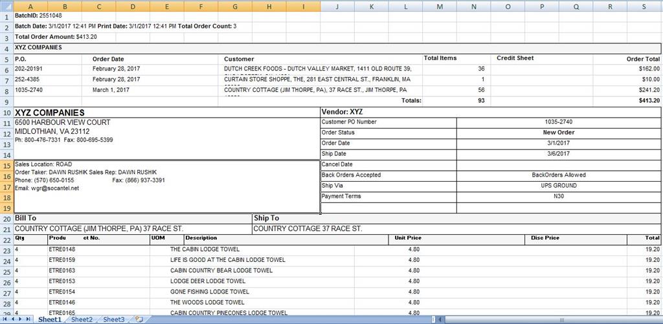Select the UPS GROUND ship via value
The width and height of the screenshot is (663, 324).
559,186
